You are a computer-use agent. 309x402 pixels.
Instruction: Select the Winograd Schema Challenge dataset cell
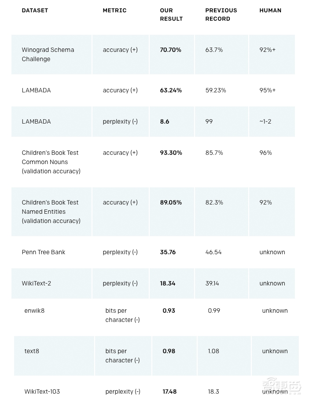coord(48,55)
